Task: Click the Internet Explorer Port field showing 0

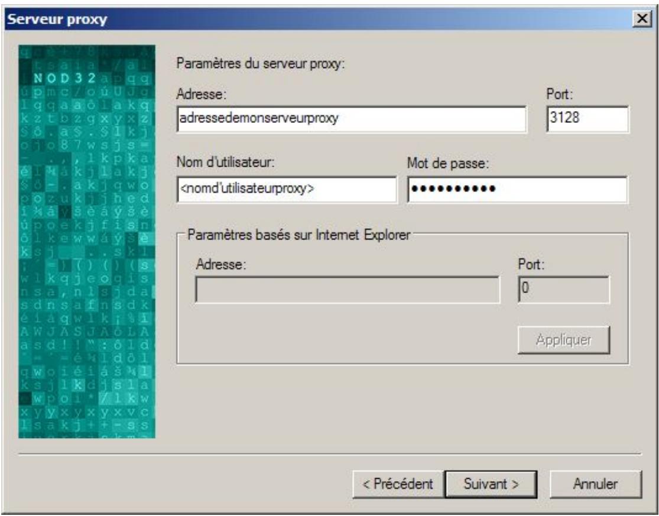Action: pos(564,290)
